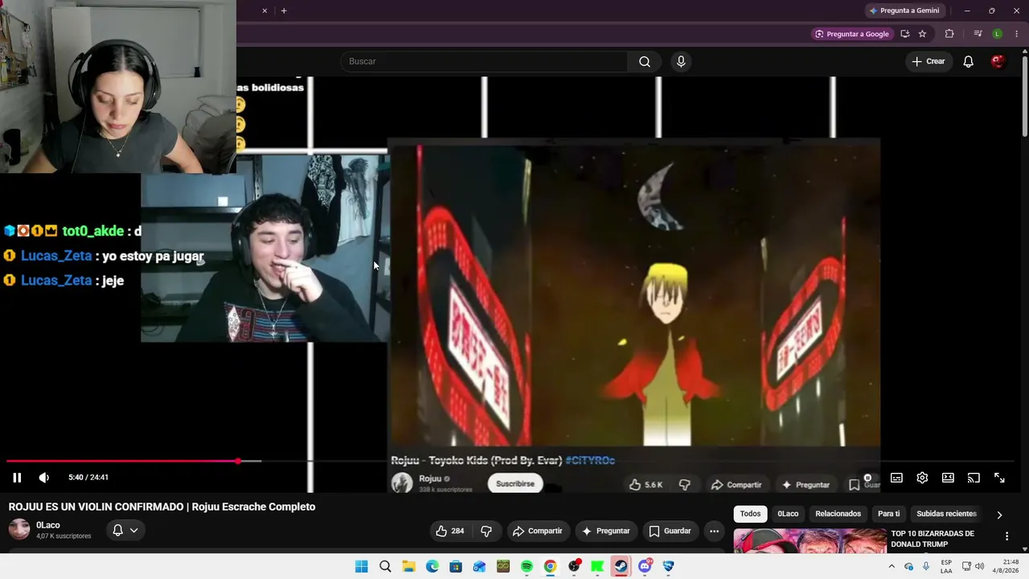Toggle autoplay switch in the player
This screenshot has height=579, width=1029.
click(867, 478)
